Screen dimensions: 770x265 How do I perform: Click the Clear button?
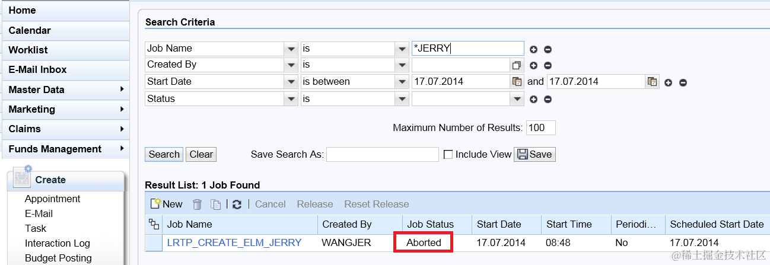(x=202, y=154)
